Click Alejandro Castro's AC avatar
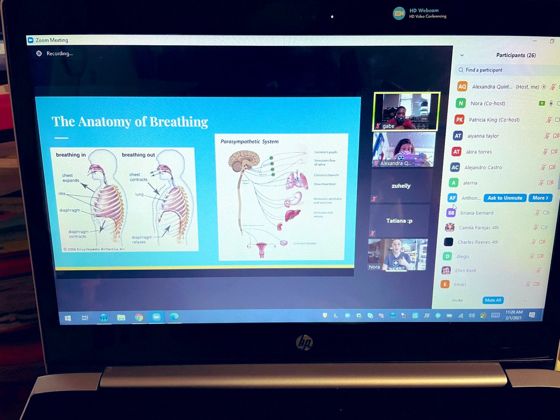This screenshot has height=420, width=560. 455,168
